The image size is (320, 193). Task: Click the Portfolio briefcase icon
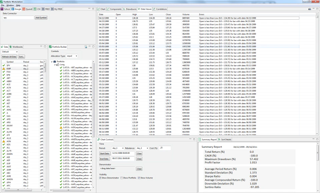[55, 62]
